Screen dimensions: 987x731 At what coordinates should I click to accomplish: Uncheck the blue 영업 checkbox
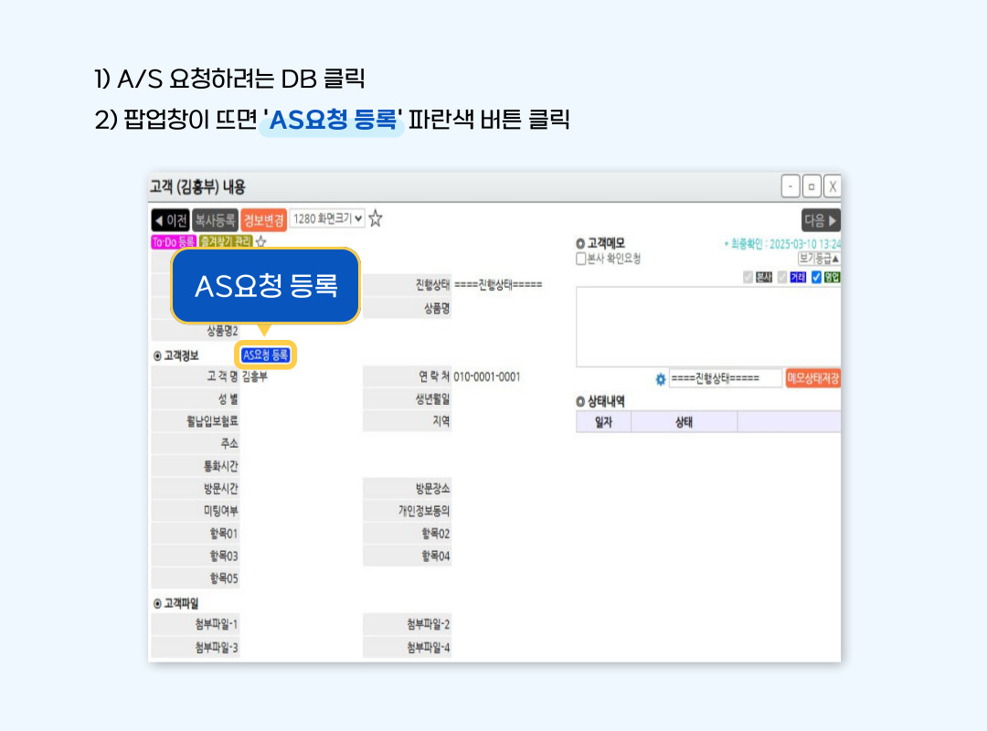click(816, 278)
